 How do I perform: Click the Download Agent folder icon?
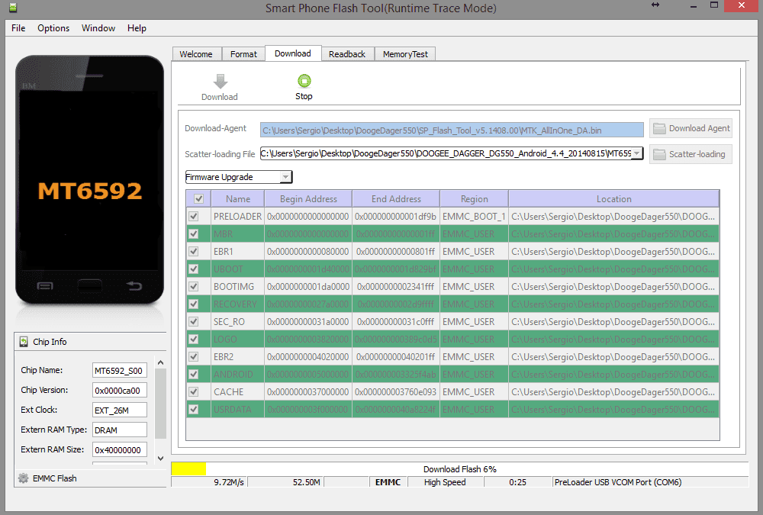[x=659, y=128]
